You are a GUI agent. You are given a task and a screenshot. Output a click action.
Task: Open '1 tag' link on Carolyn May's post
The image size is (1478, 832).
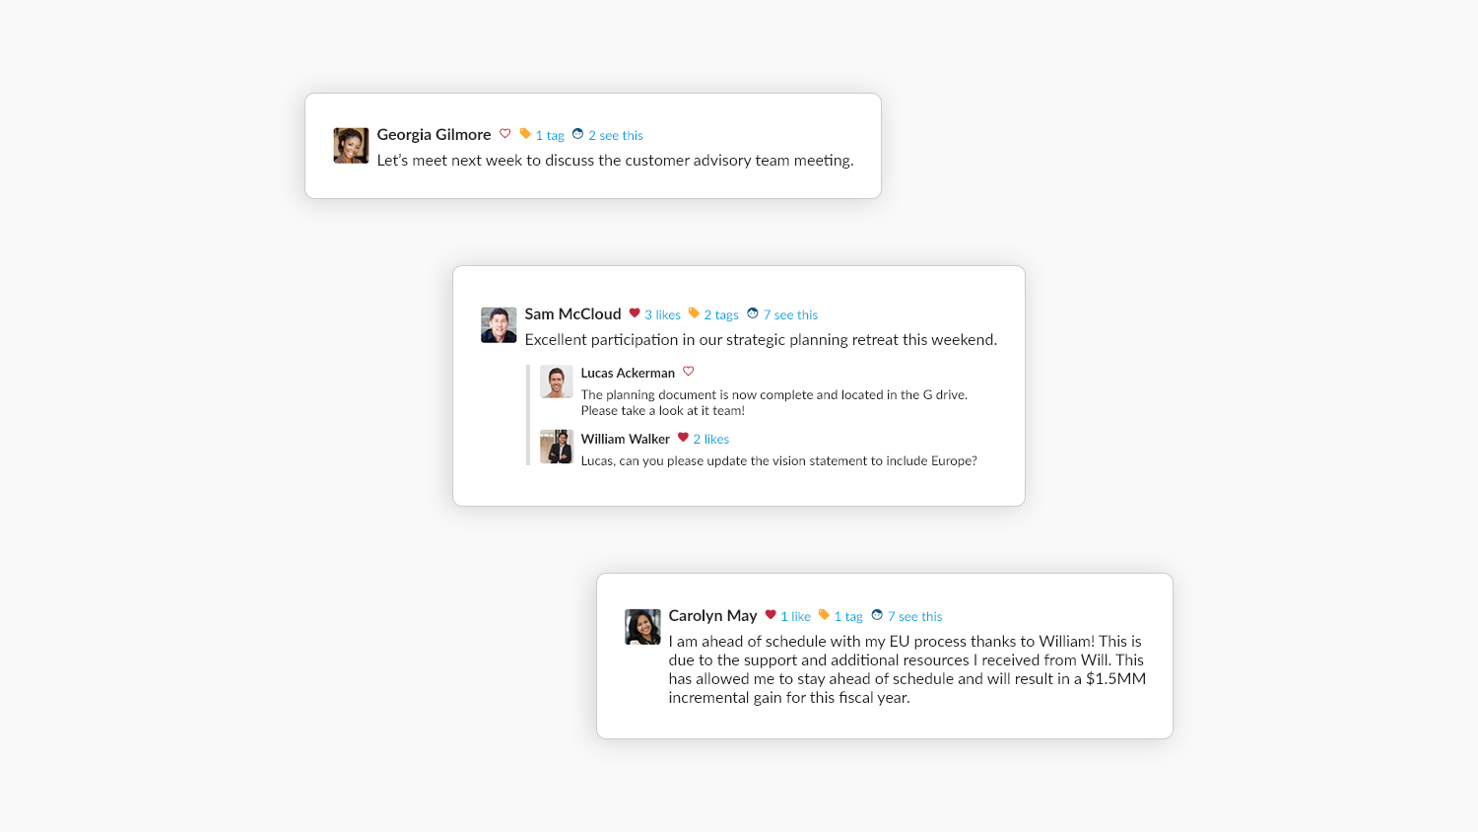pyautogui.click(x=848, y=617)
